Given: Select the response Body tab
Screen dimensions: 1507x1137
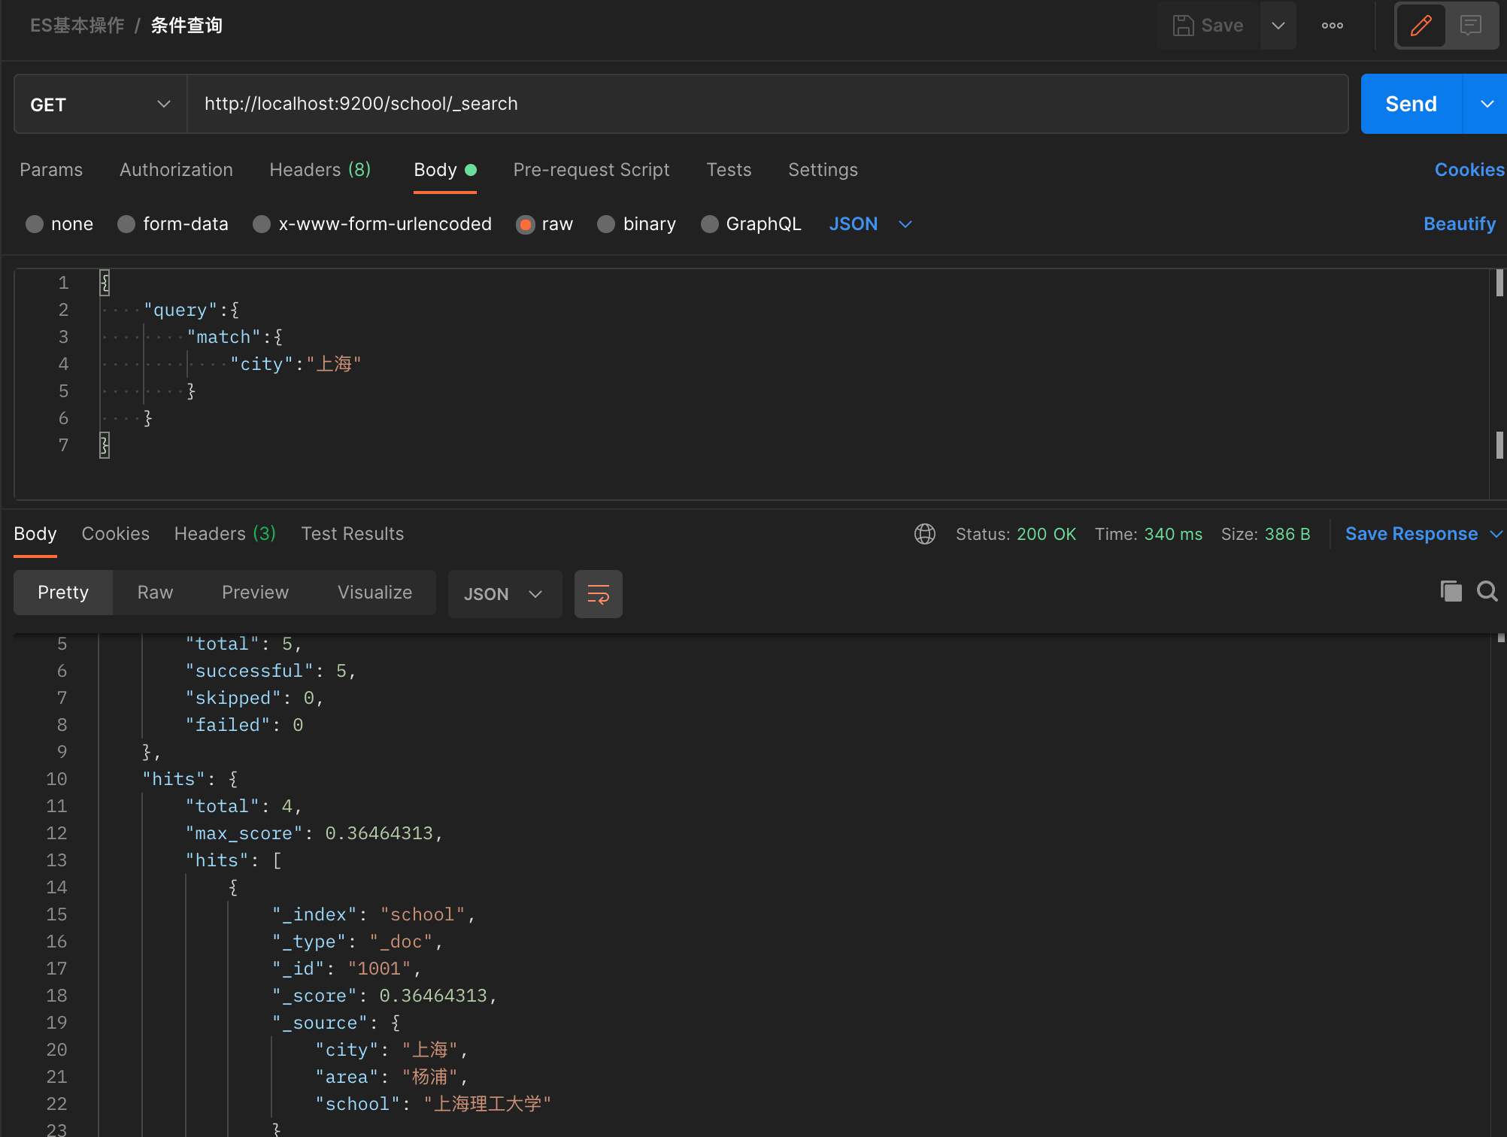Looking at the screenshot, I should 35,534.
